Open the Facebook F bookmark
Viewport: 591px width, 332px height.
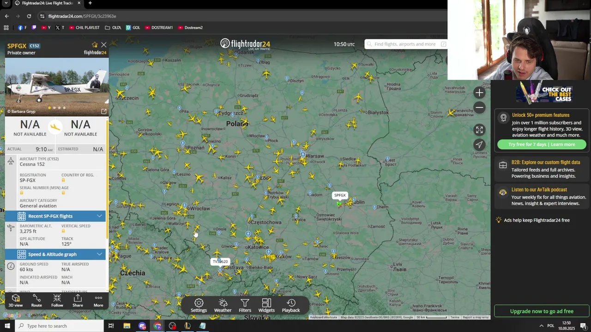[x=22, y=28]
